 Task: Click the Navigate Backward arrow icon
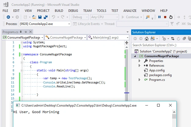pyautogui.click(x=8, y=17)
